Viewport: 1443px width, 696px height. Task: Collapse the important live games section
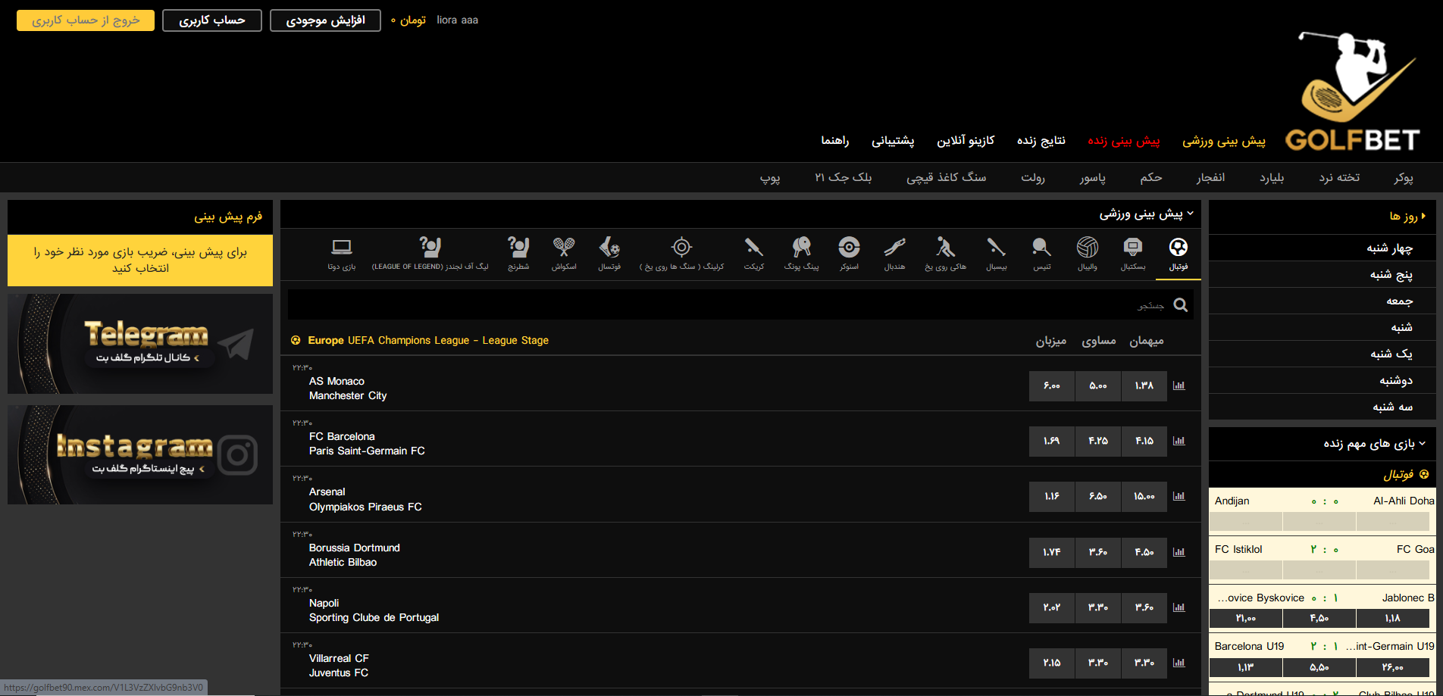coord(1422,443)
